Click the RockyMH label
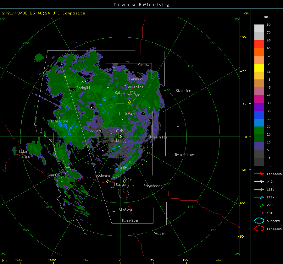The height and width of the screenshot is (264, 283). point(83,88)
